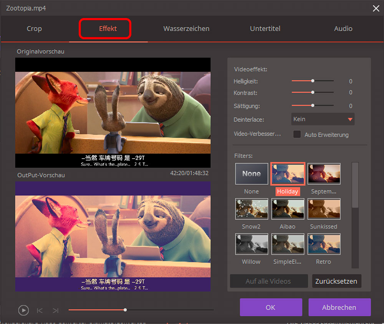Enable the Auto Erweiterung checkbox
384x324 pixels.
point(297,134)
